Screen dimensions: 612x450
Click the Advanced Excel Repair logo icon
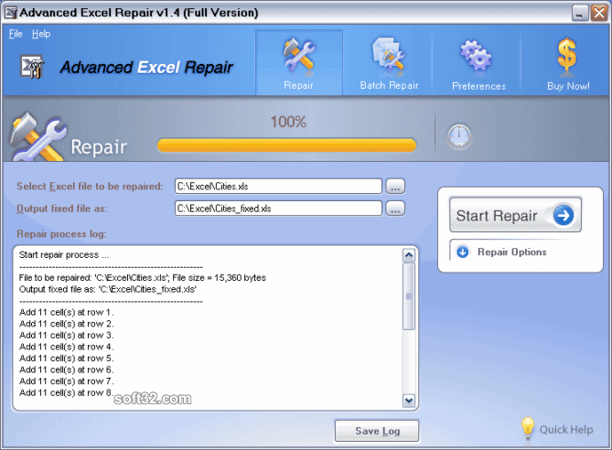click(32, 67)
